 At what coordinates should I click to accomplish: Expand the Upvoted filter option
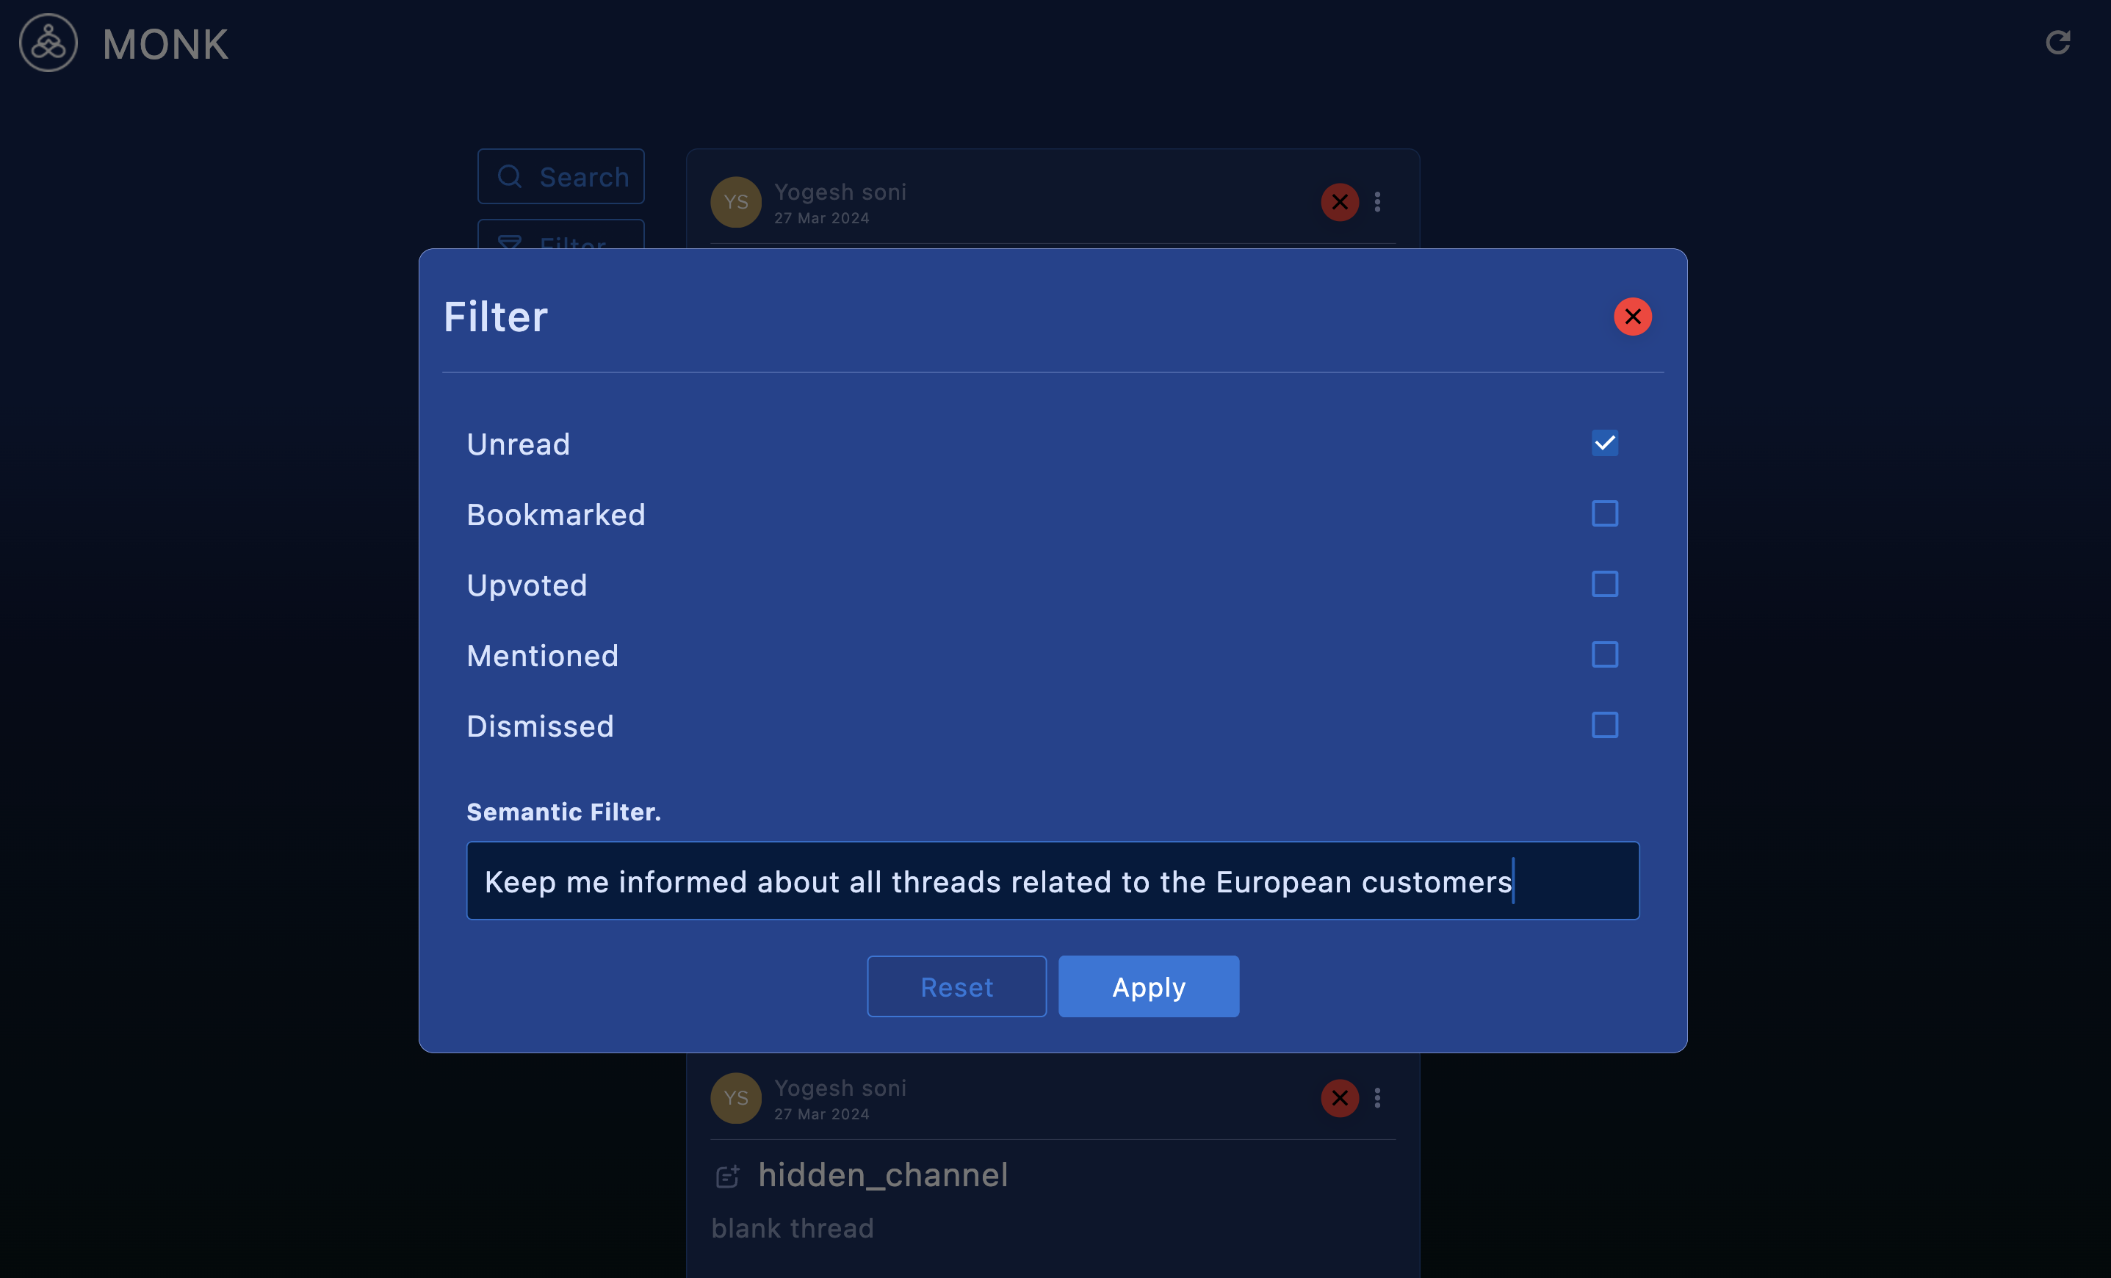(1604, 583)
